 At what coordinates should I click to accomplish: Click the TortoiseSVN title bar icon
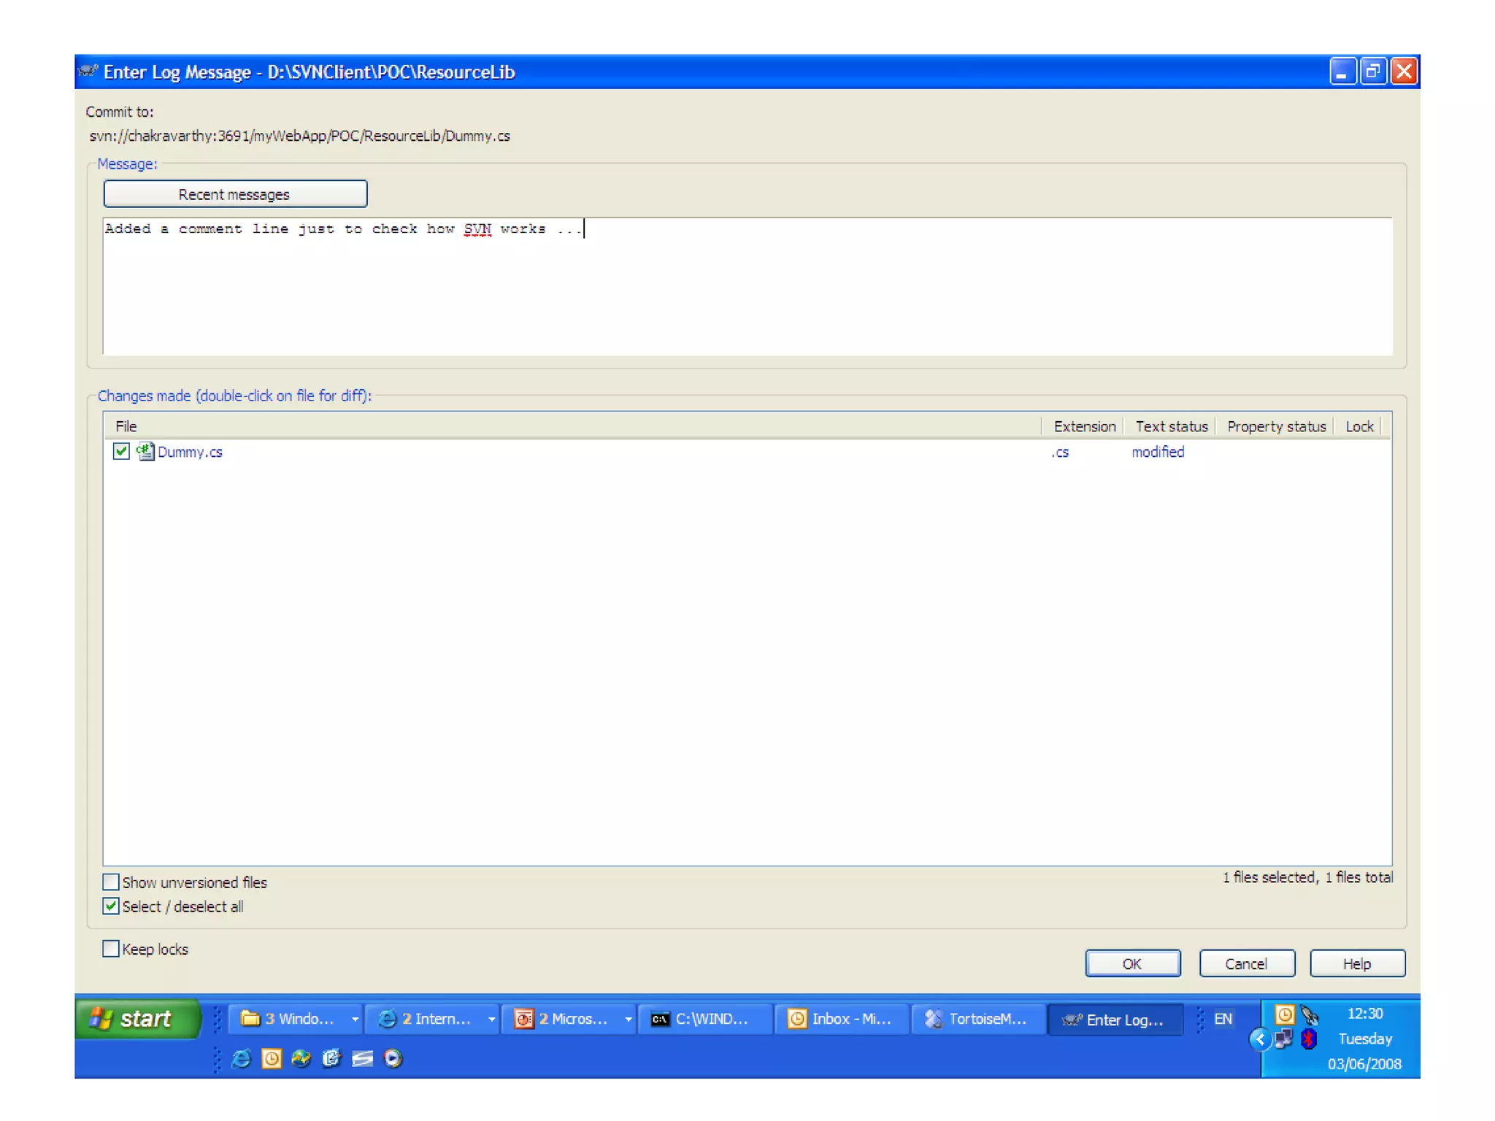88,72
